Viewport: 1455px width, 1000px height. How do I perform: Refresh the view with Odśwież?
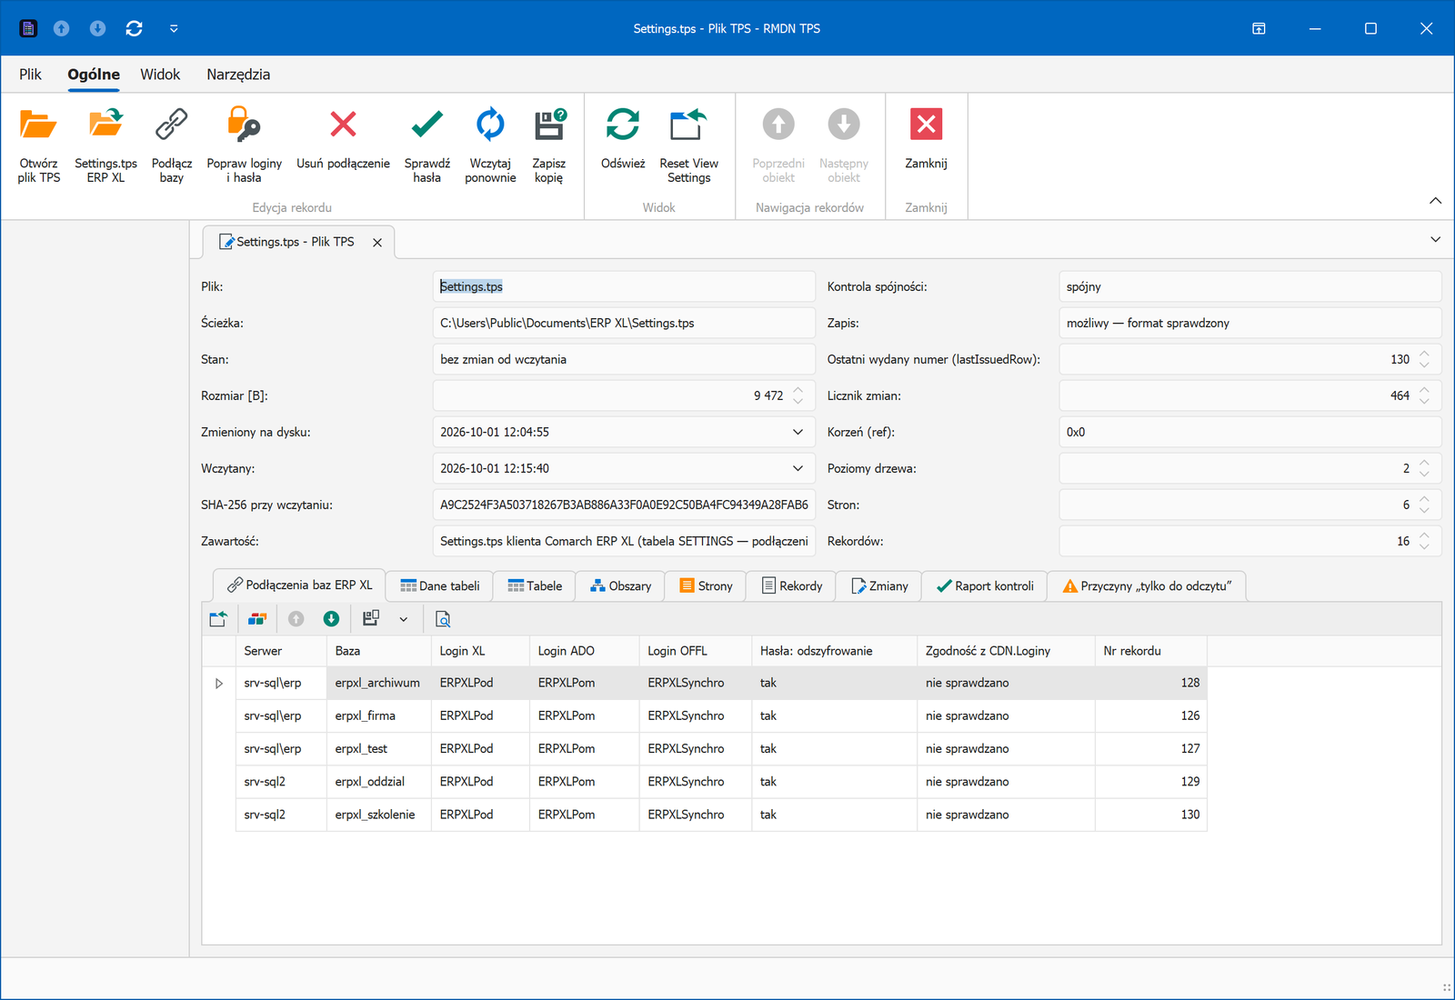[623, 139]
